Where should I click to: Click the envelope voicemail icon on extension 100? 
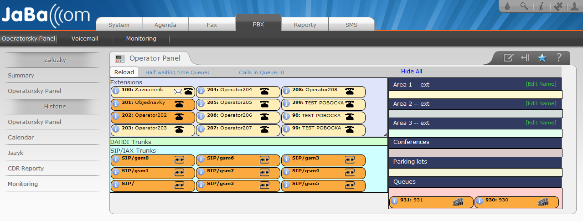[x=178, y=92]
